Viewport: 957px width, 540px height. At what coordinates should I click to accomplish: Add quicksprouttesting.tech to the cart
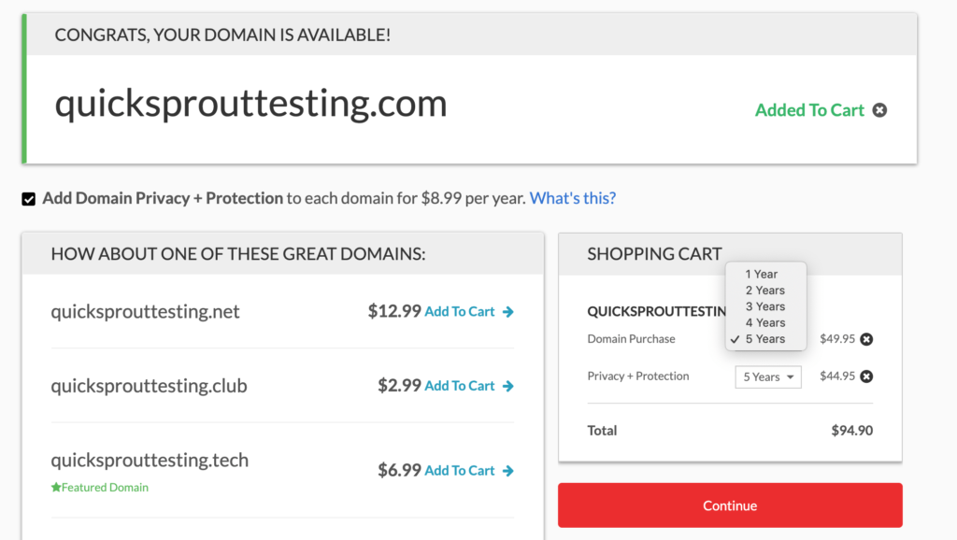click(x=459, y=471)
